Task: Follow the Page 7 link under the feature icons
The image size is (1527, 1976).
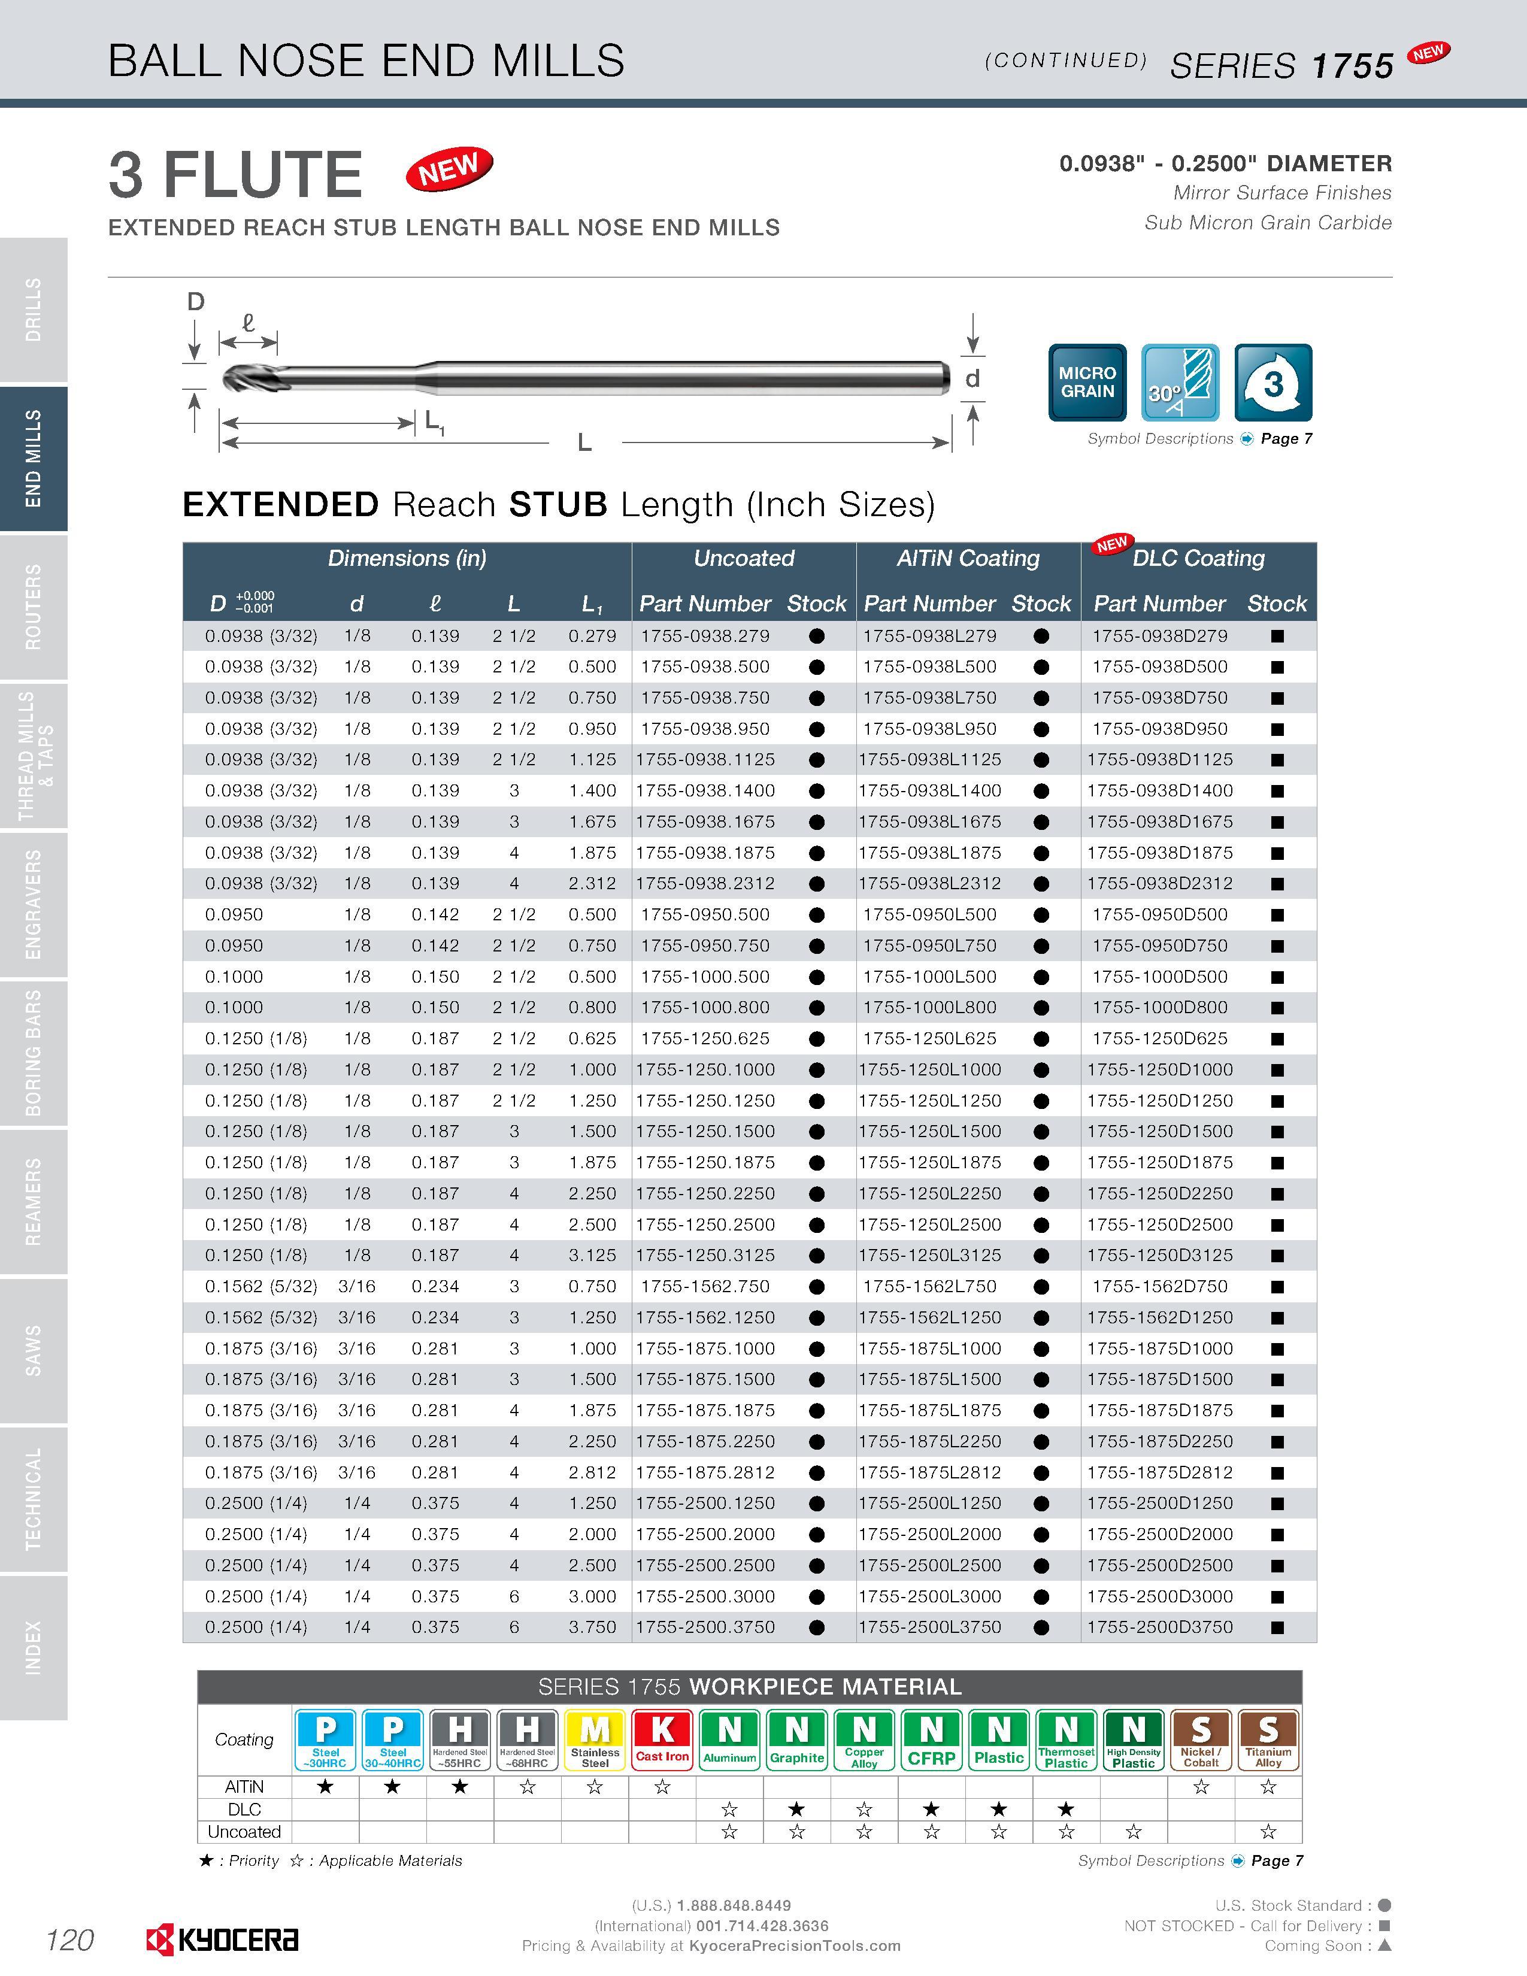Action: [x=1286, y=439]
